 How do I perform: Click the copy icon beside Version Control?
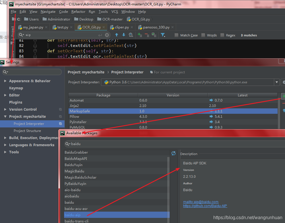60,110
